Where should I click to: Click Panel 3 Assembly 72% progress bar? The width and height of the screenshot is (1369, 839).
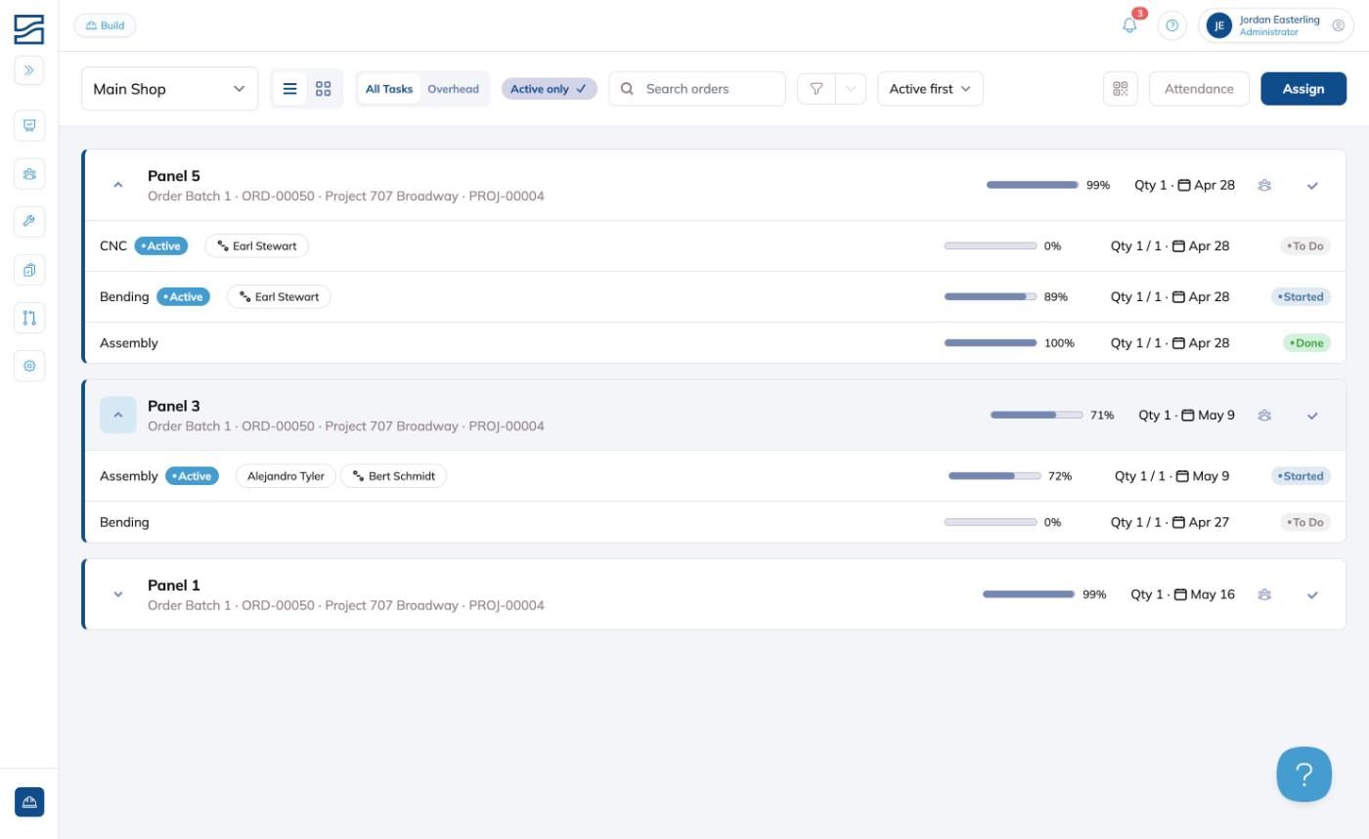tap(994, 476)
